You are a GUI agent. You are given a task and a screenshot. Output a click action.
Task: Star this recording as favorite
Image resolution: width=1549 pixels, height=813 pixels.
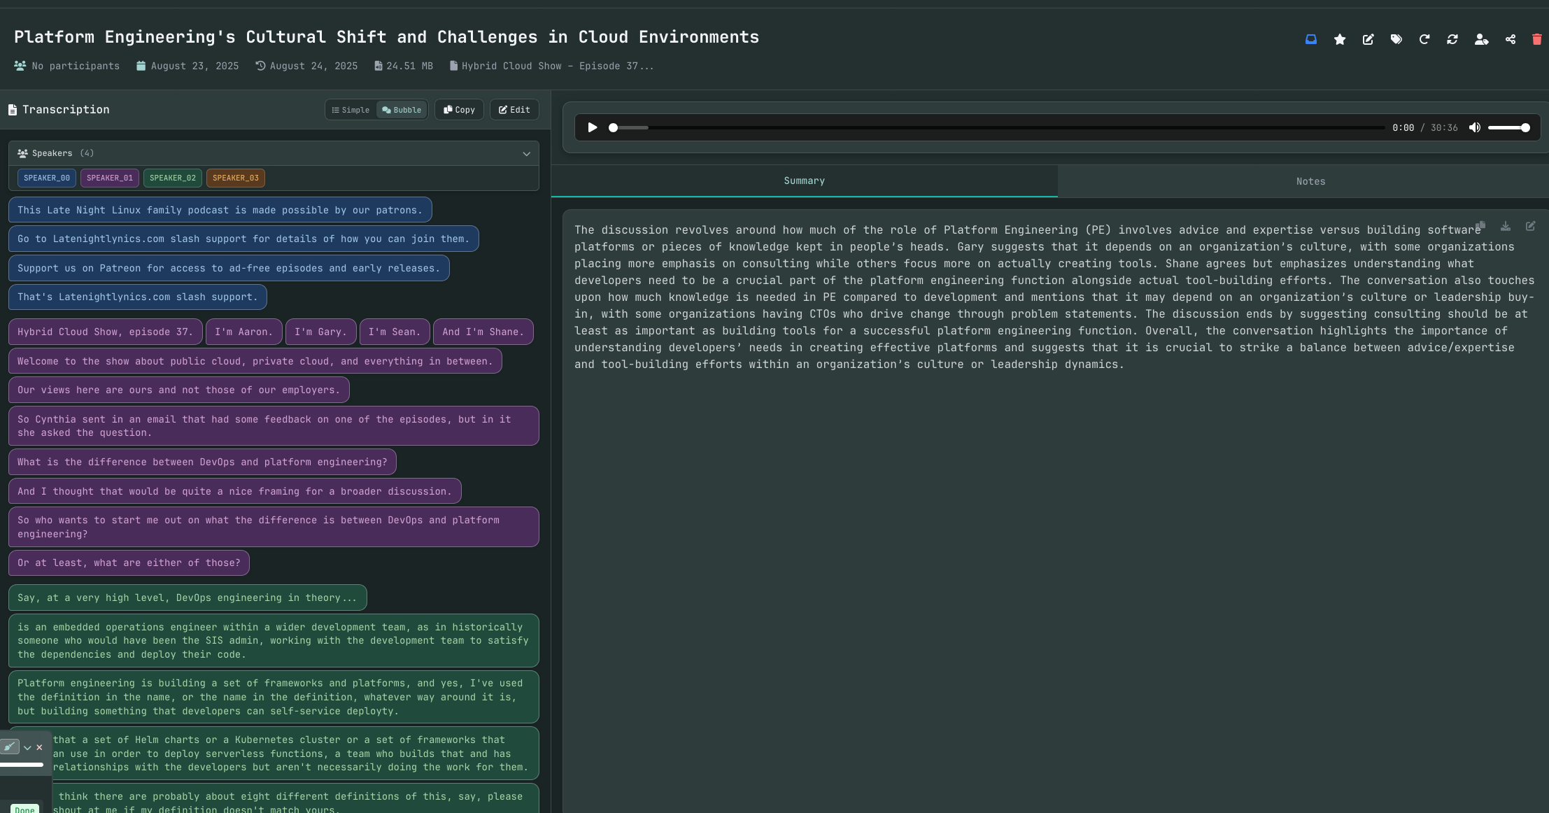1340,39
